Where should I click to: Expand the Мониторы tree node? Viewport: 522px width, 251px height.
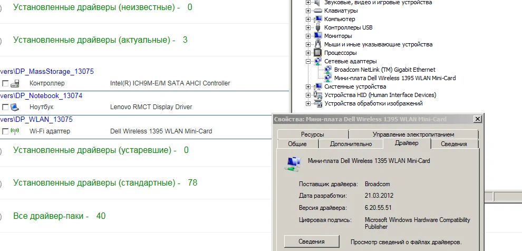(308, 36)
